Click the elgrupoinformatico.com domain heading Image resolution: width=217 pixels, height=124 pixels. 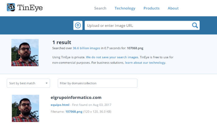76,97
